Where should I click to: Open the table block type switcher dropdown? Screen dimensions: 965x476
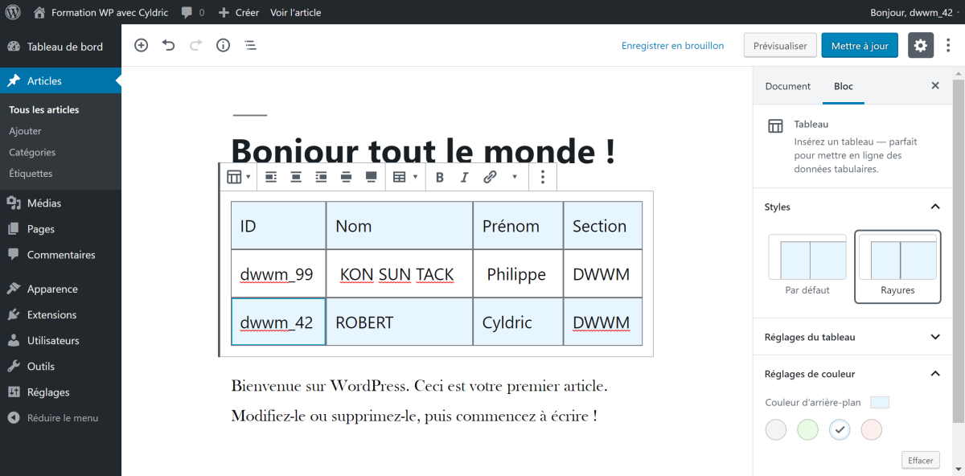[239, 177]
